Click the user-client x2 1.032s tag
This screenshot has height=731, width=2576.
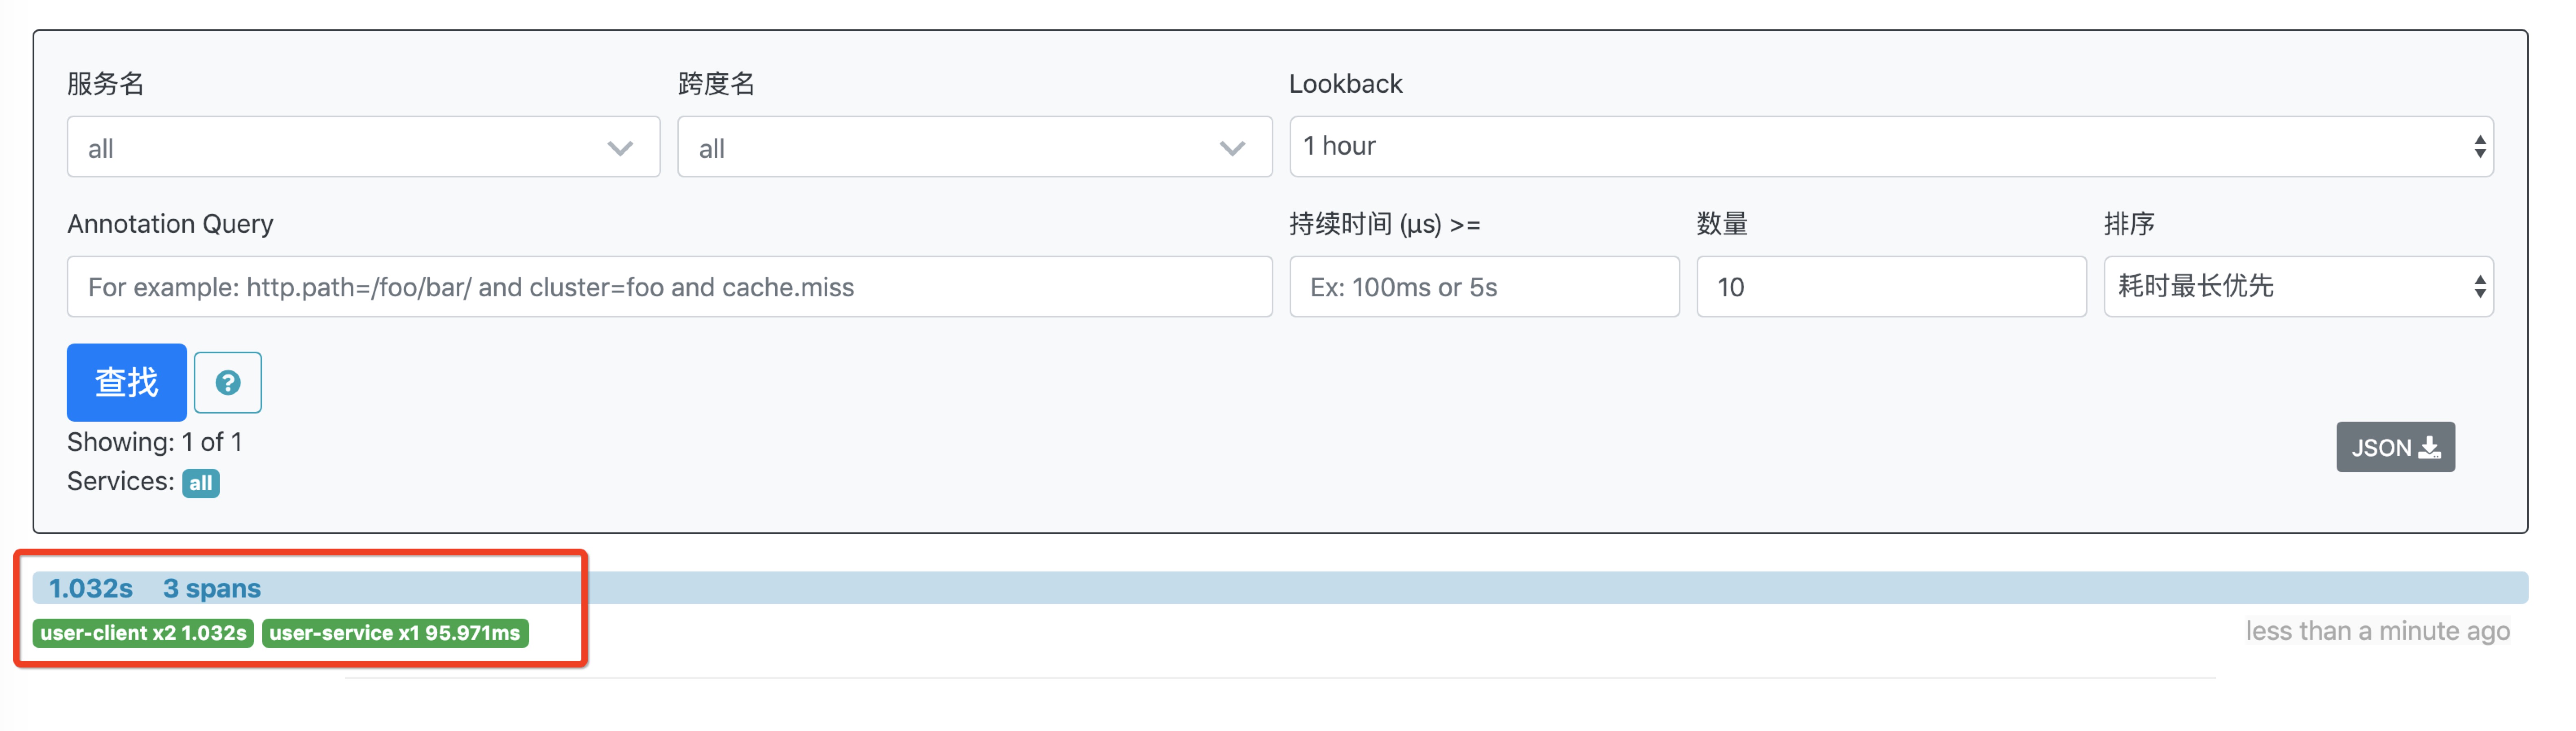143,633
